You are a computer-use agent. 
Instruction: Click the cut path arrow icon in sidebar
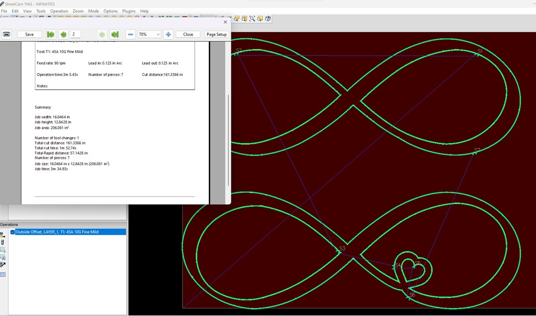pyautogui.click(x=3, y=264)
